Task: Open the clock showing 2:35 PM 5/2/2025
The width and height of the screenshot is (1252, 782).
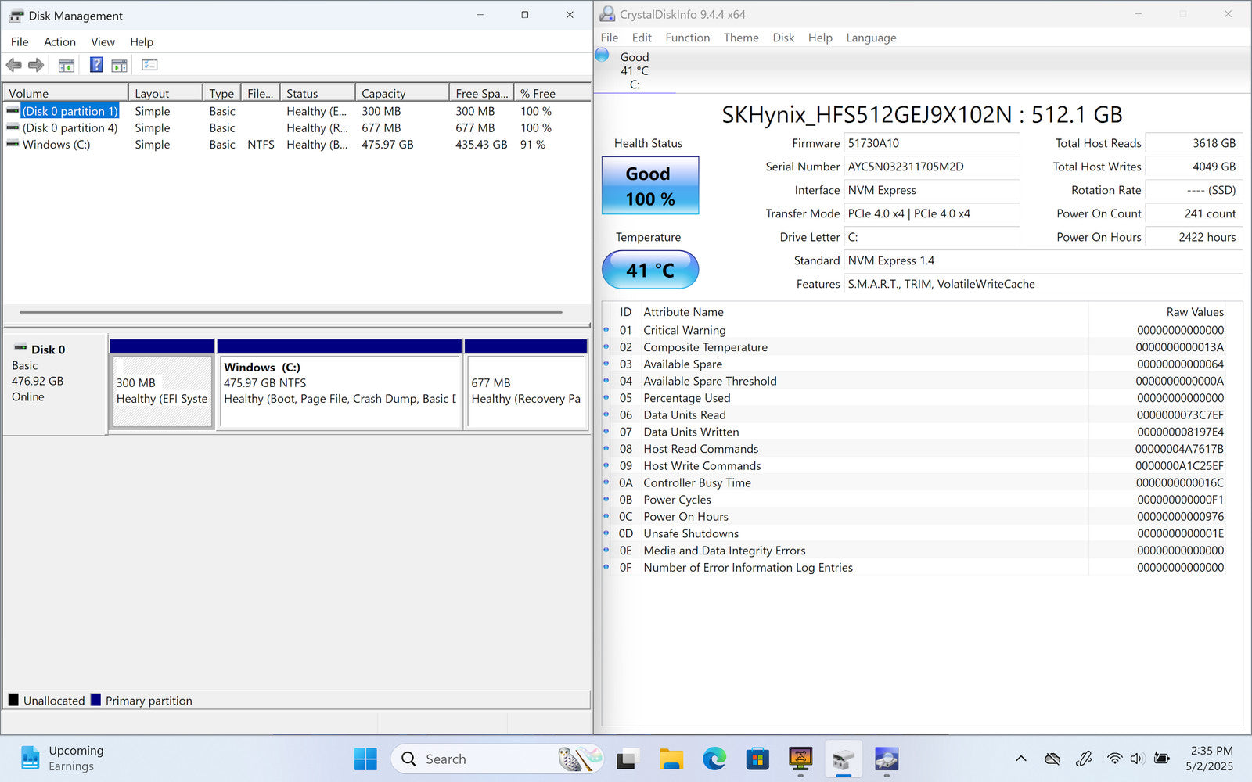Action: pyautogui.click(x=1211, y=759)
